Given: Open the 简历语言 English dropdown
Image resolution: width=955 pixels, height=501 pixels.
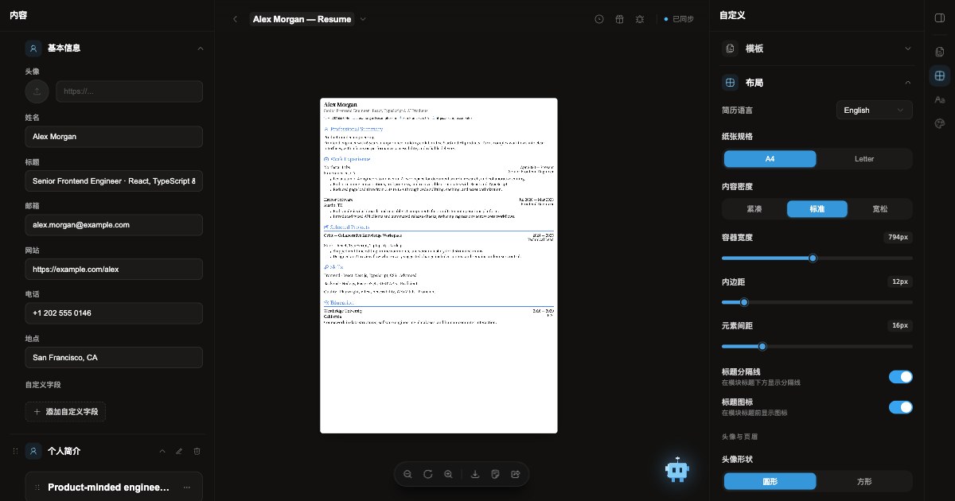Looking at the screenshot, I should [x=874, y=110].
